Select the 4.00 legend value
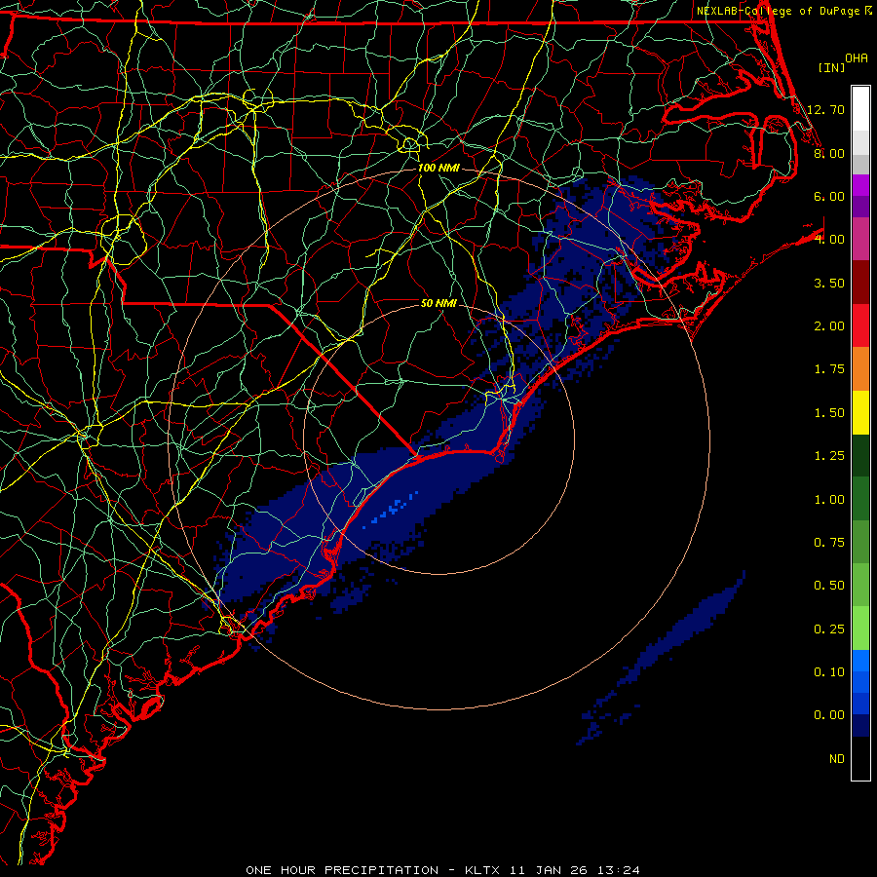The width and height of the screenshot is (877, 877). tap(829, 240)
